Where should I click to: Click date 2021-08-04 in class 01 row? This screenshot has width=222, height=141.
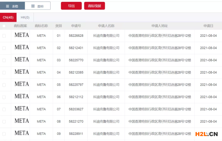pos(208,36)
